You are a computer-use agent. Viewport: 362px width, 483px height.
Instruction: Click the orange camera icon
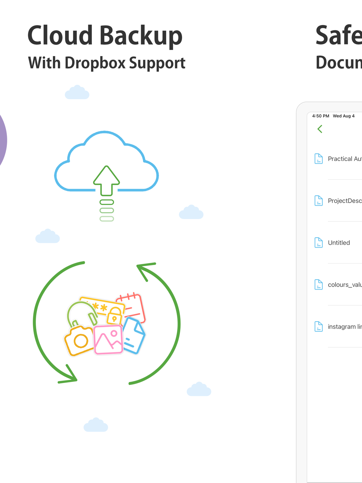tap(79, 340)
